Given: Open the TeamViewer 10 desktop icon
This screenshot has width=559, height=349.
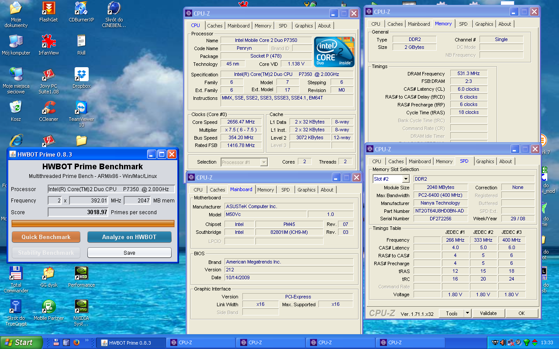Looking at the screenshot, I should [81, 114].
